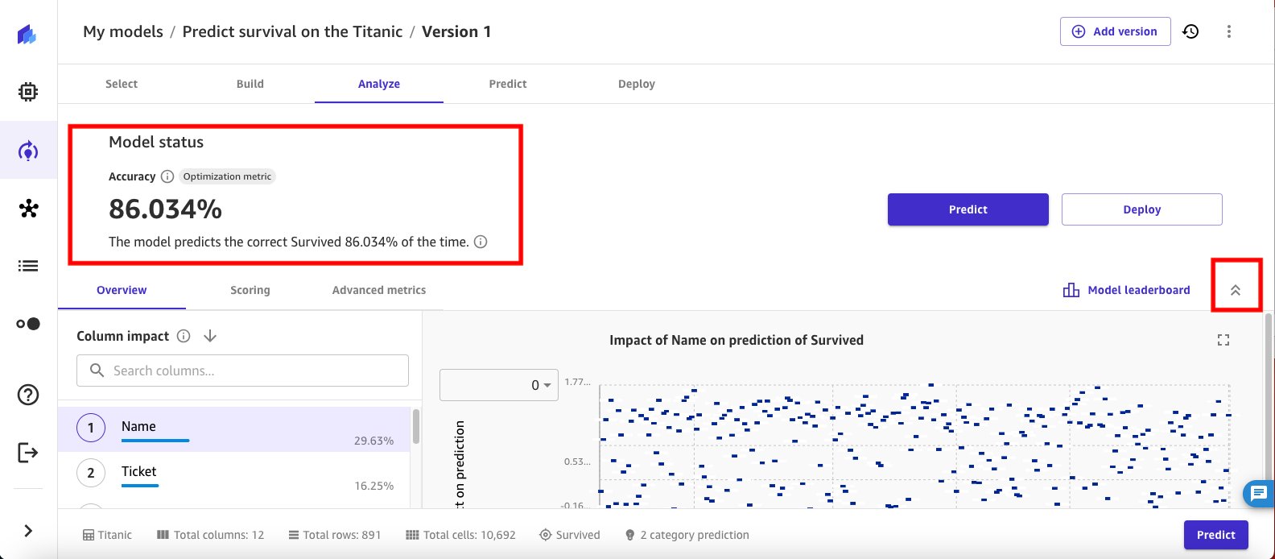Open the Model leaderboard link

coord(1127,290)
